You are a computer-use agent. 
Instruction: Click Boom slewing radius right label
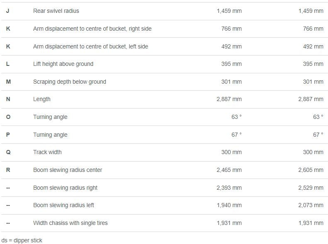pyautogui.click(x=65, y=188)
